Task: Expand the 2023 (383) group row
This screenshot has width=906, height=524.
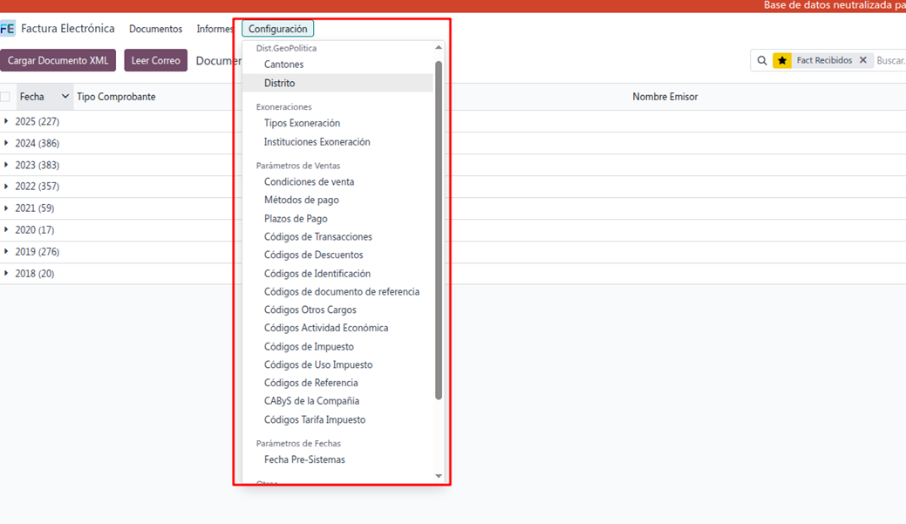Action: click(x=7, y=165)
